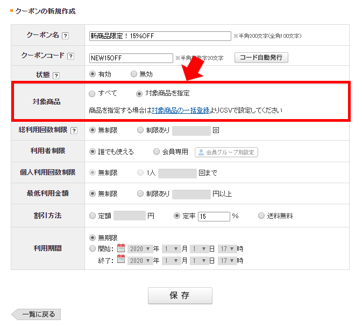Open 開始 hour dropdown
This screenshot has height=326, width=362.
[227, 249]
